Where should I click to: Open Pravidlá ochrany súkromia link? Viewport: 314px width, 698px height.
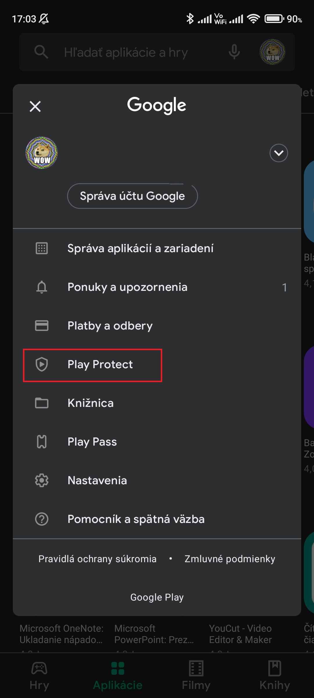[97, 559]
